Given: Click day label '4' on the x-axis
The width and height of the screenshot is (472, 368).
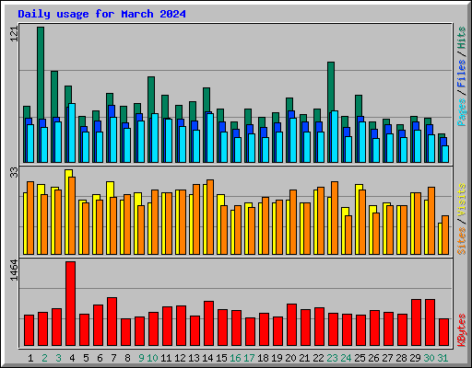Looking at the screenshot, I should pos(72,358).
